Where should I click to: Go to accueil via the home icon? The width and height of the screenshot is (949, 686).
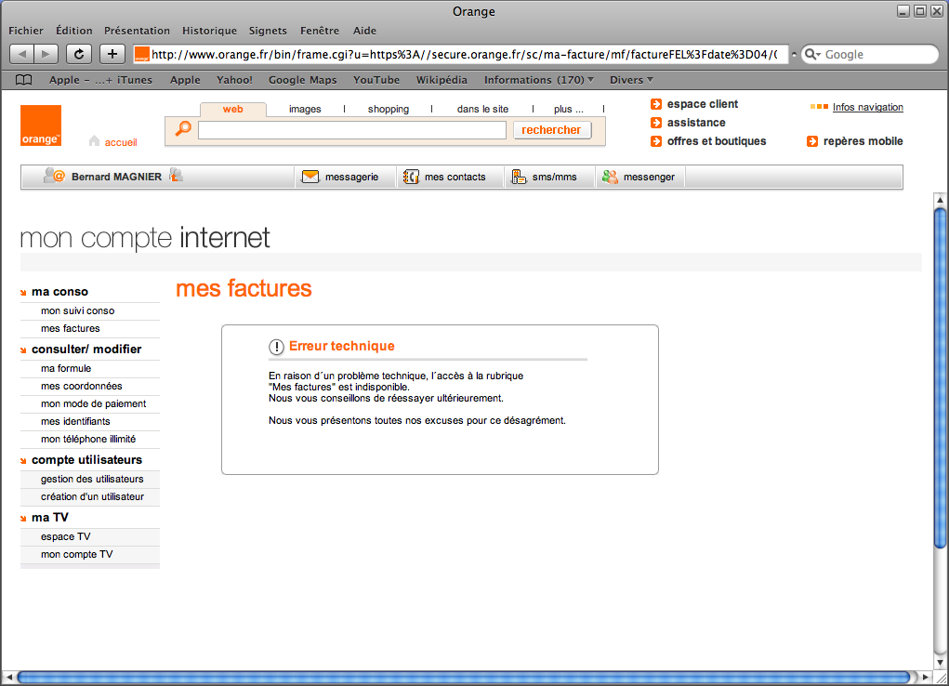[92, 141]
